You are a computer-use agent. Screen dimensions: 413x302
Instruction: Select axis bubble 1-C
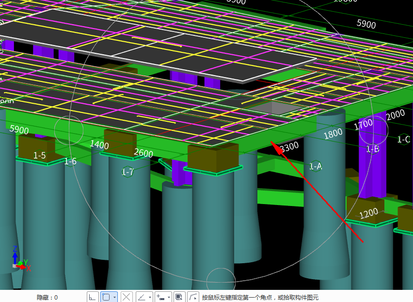click(x=404, y=139)
